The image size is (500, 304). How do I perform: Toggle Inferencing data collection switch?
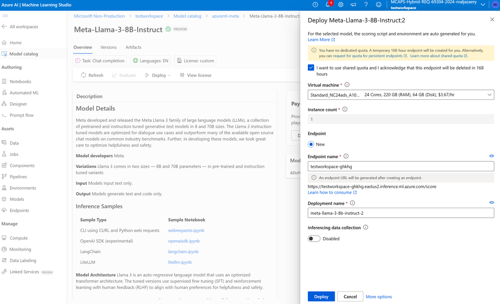tap(314, 239)
